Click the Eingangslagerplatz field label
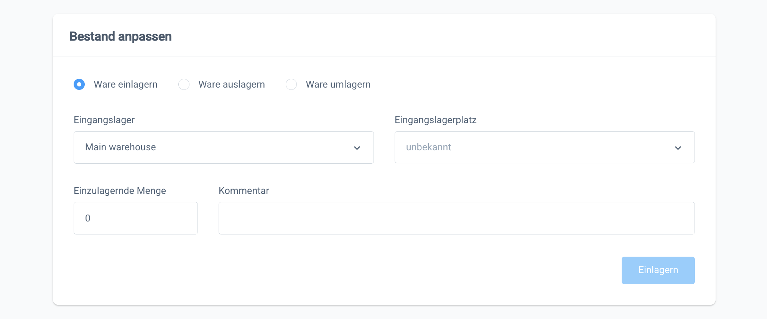Image resolution: width=767 pixels, height=319 pixels. point(435,120)
